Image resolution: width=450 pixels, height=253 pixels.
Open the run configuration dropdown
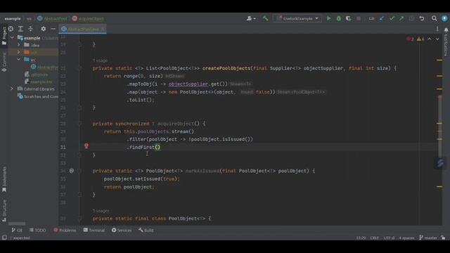point(297,18)
